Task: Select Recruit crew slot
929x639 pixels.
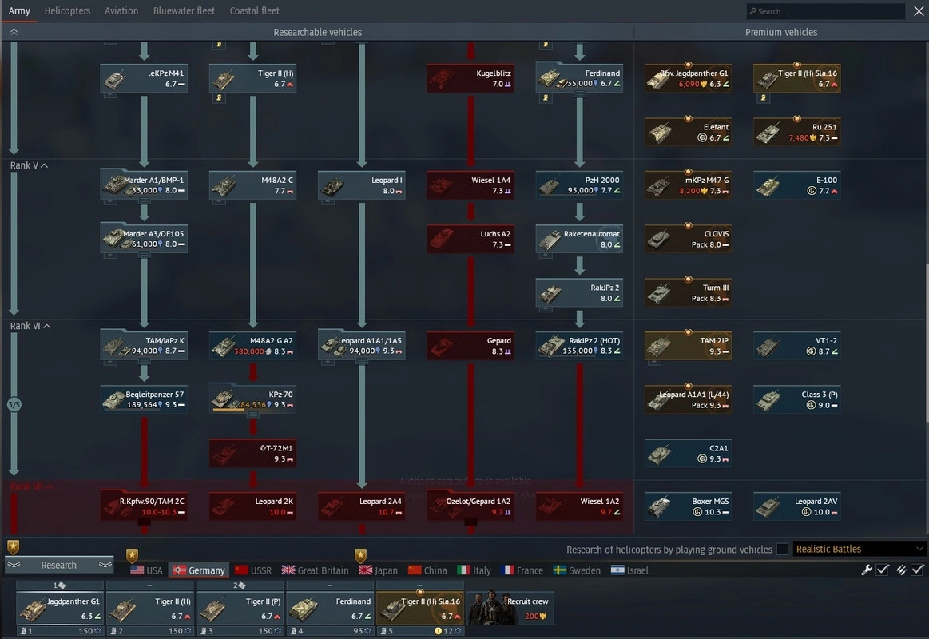Action: tap(510, 608)
